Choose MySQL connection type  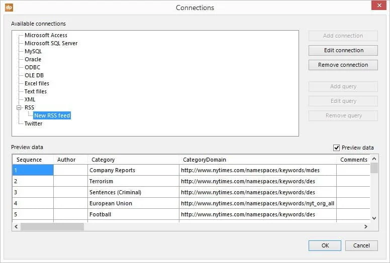point(33,51)
